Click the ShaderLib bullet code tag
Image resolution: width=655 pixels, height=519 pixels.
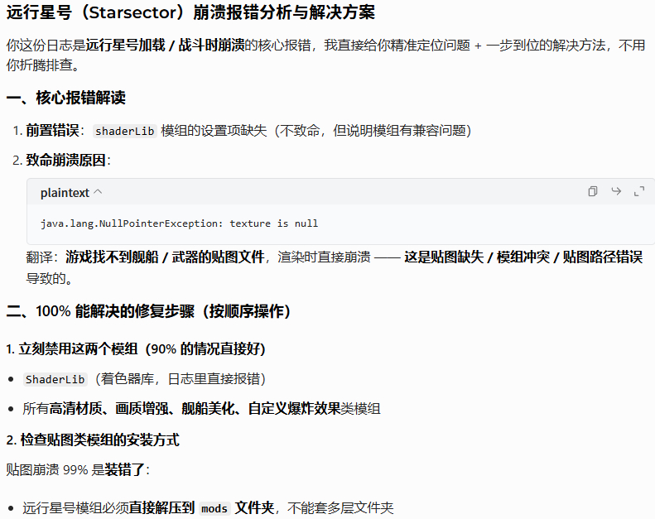[55, 379]
